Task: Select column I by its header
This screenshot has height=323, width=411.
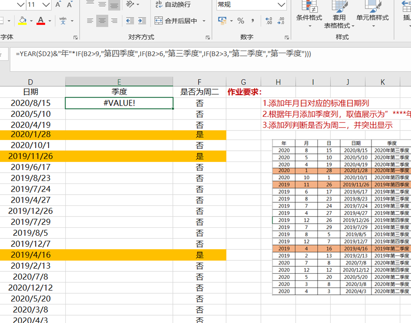Action: 313,82
